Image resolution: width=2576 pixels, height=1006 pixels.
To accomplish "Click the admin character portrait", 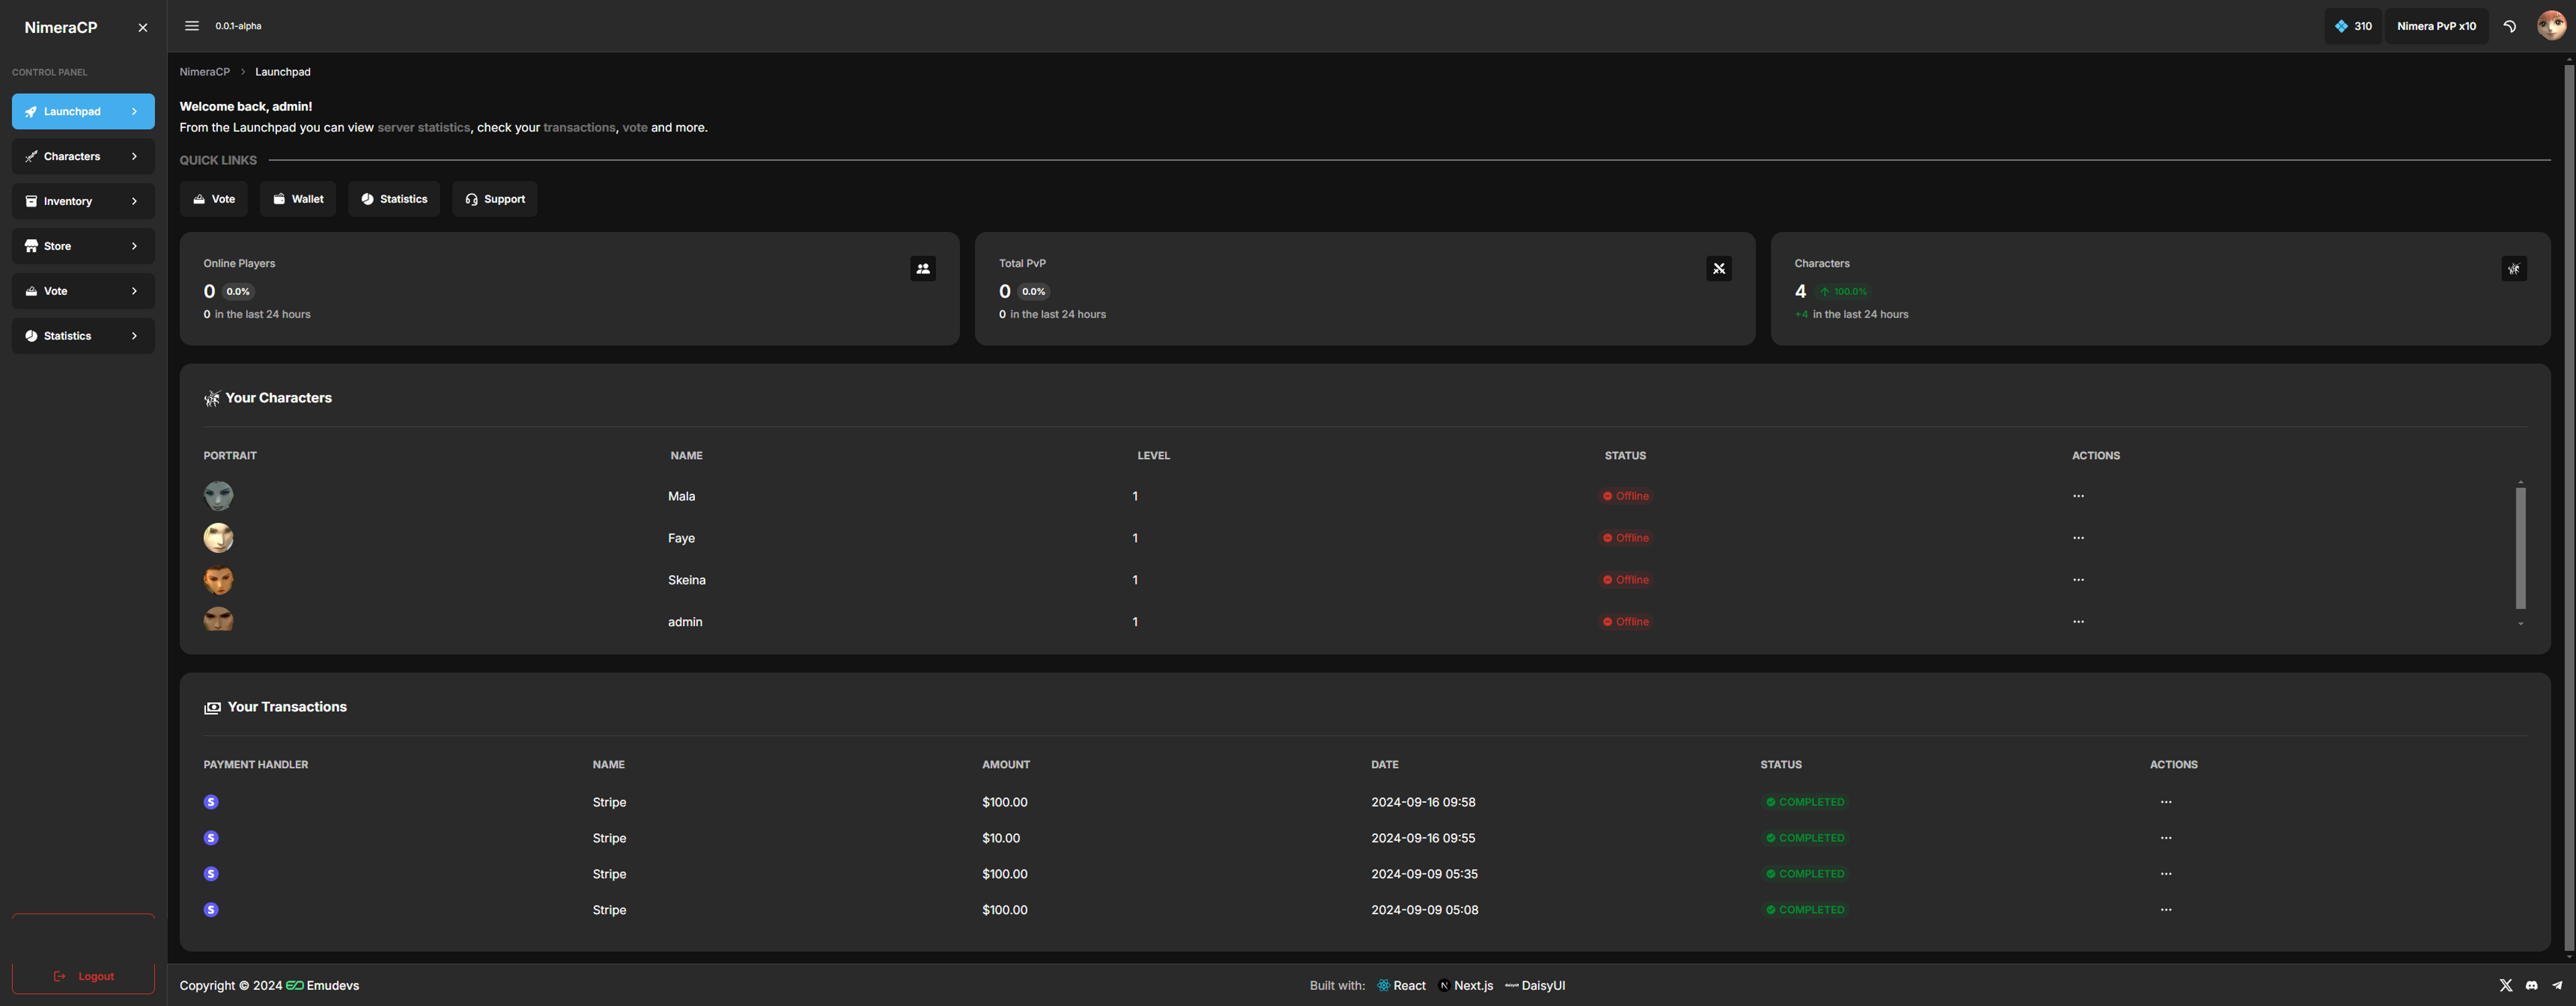I will (219, 619).
